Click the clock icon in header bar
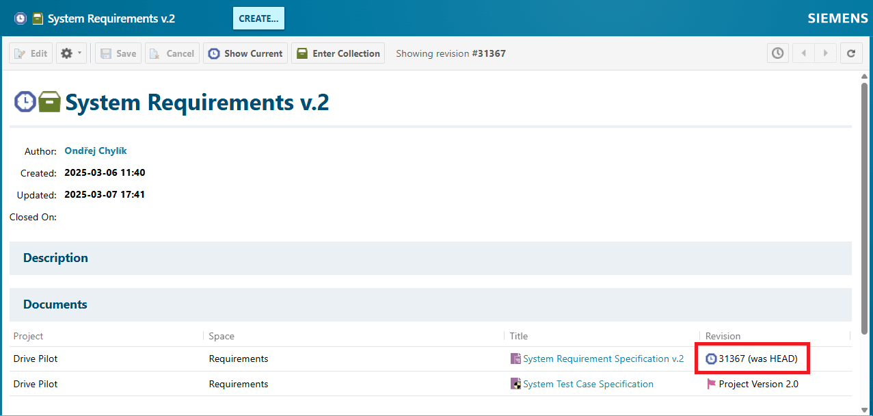 (21, 18)
